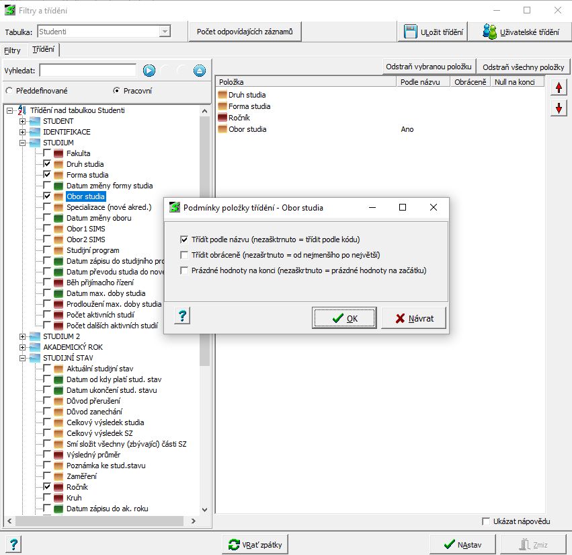The width and height of the screenshot is (572, 555).
Task: Uncheck Třídit podle názvu checkbox
Action: pyautogui.click(x=184, y=239)
